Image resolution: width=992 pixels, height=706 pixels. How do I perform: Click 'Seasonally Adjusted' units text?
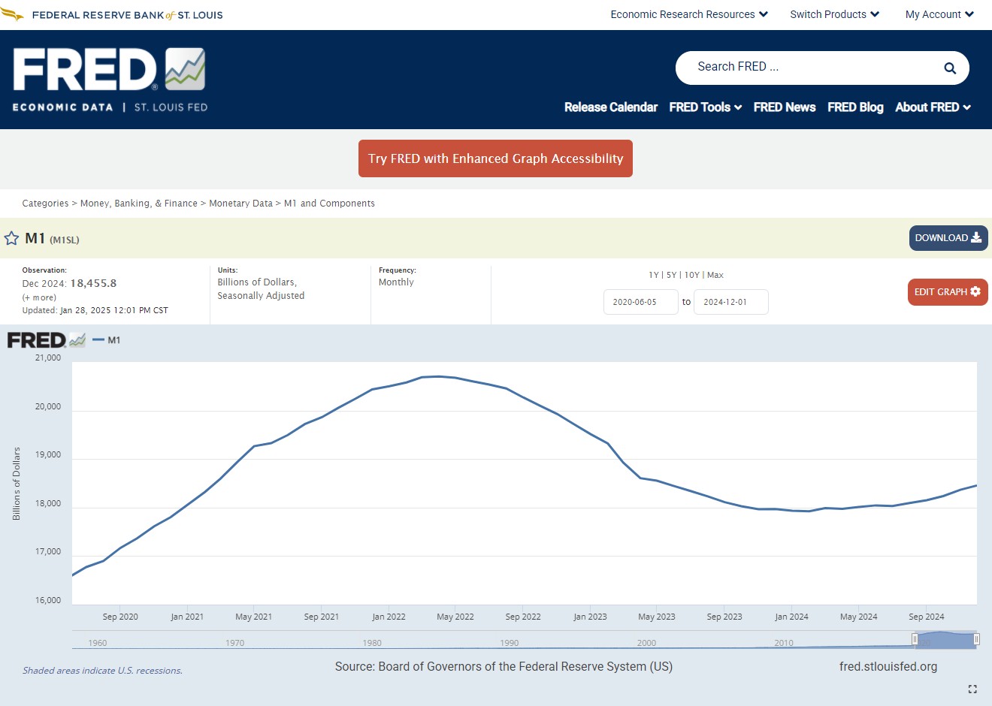[x=261, y=296]
